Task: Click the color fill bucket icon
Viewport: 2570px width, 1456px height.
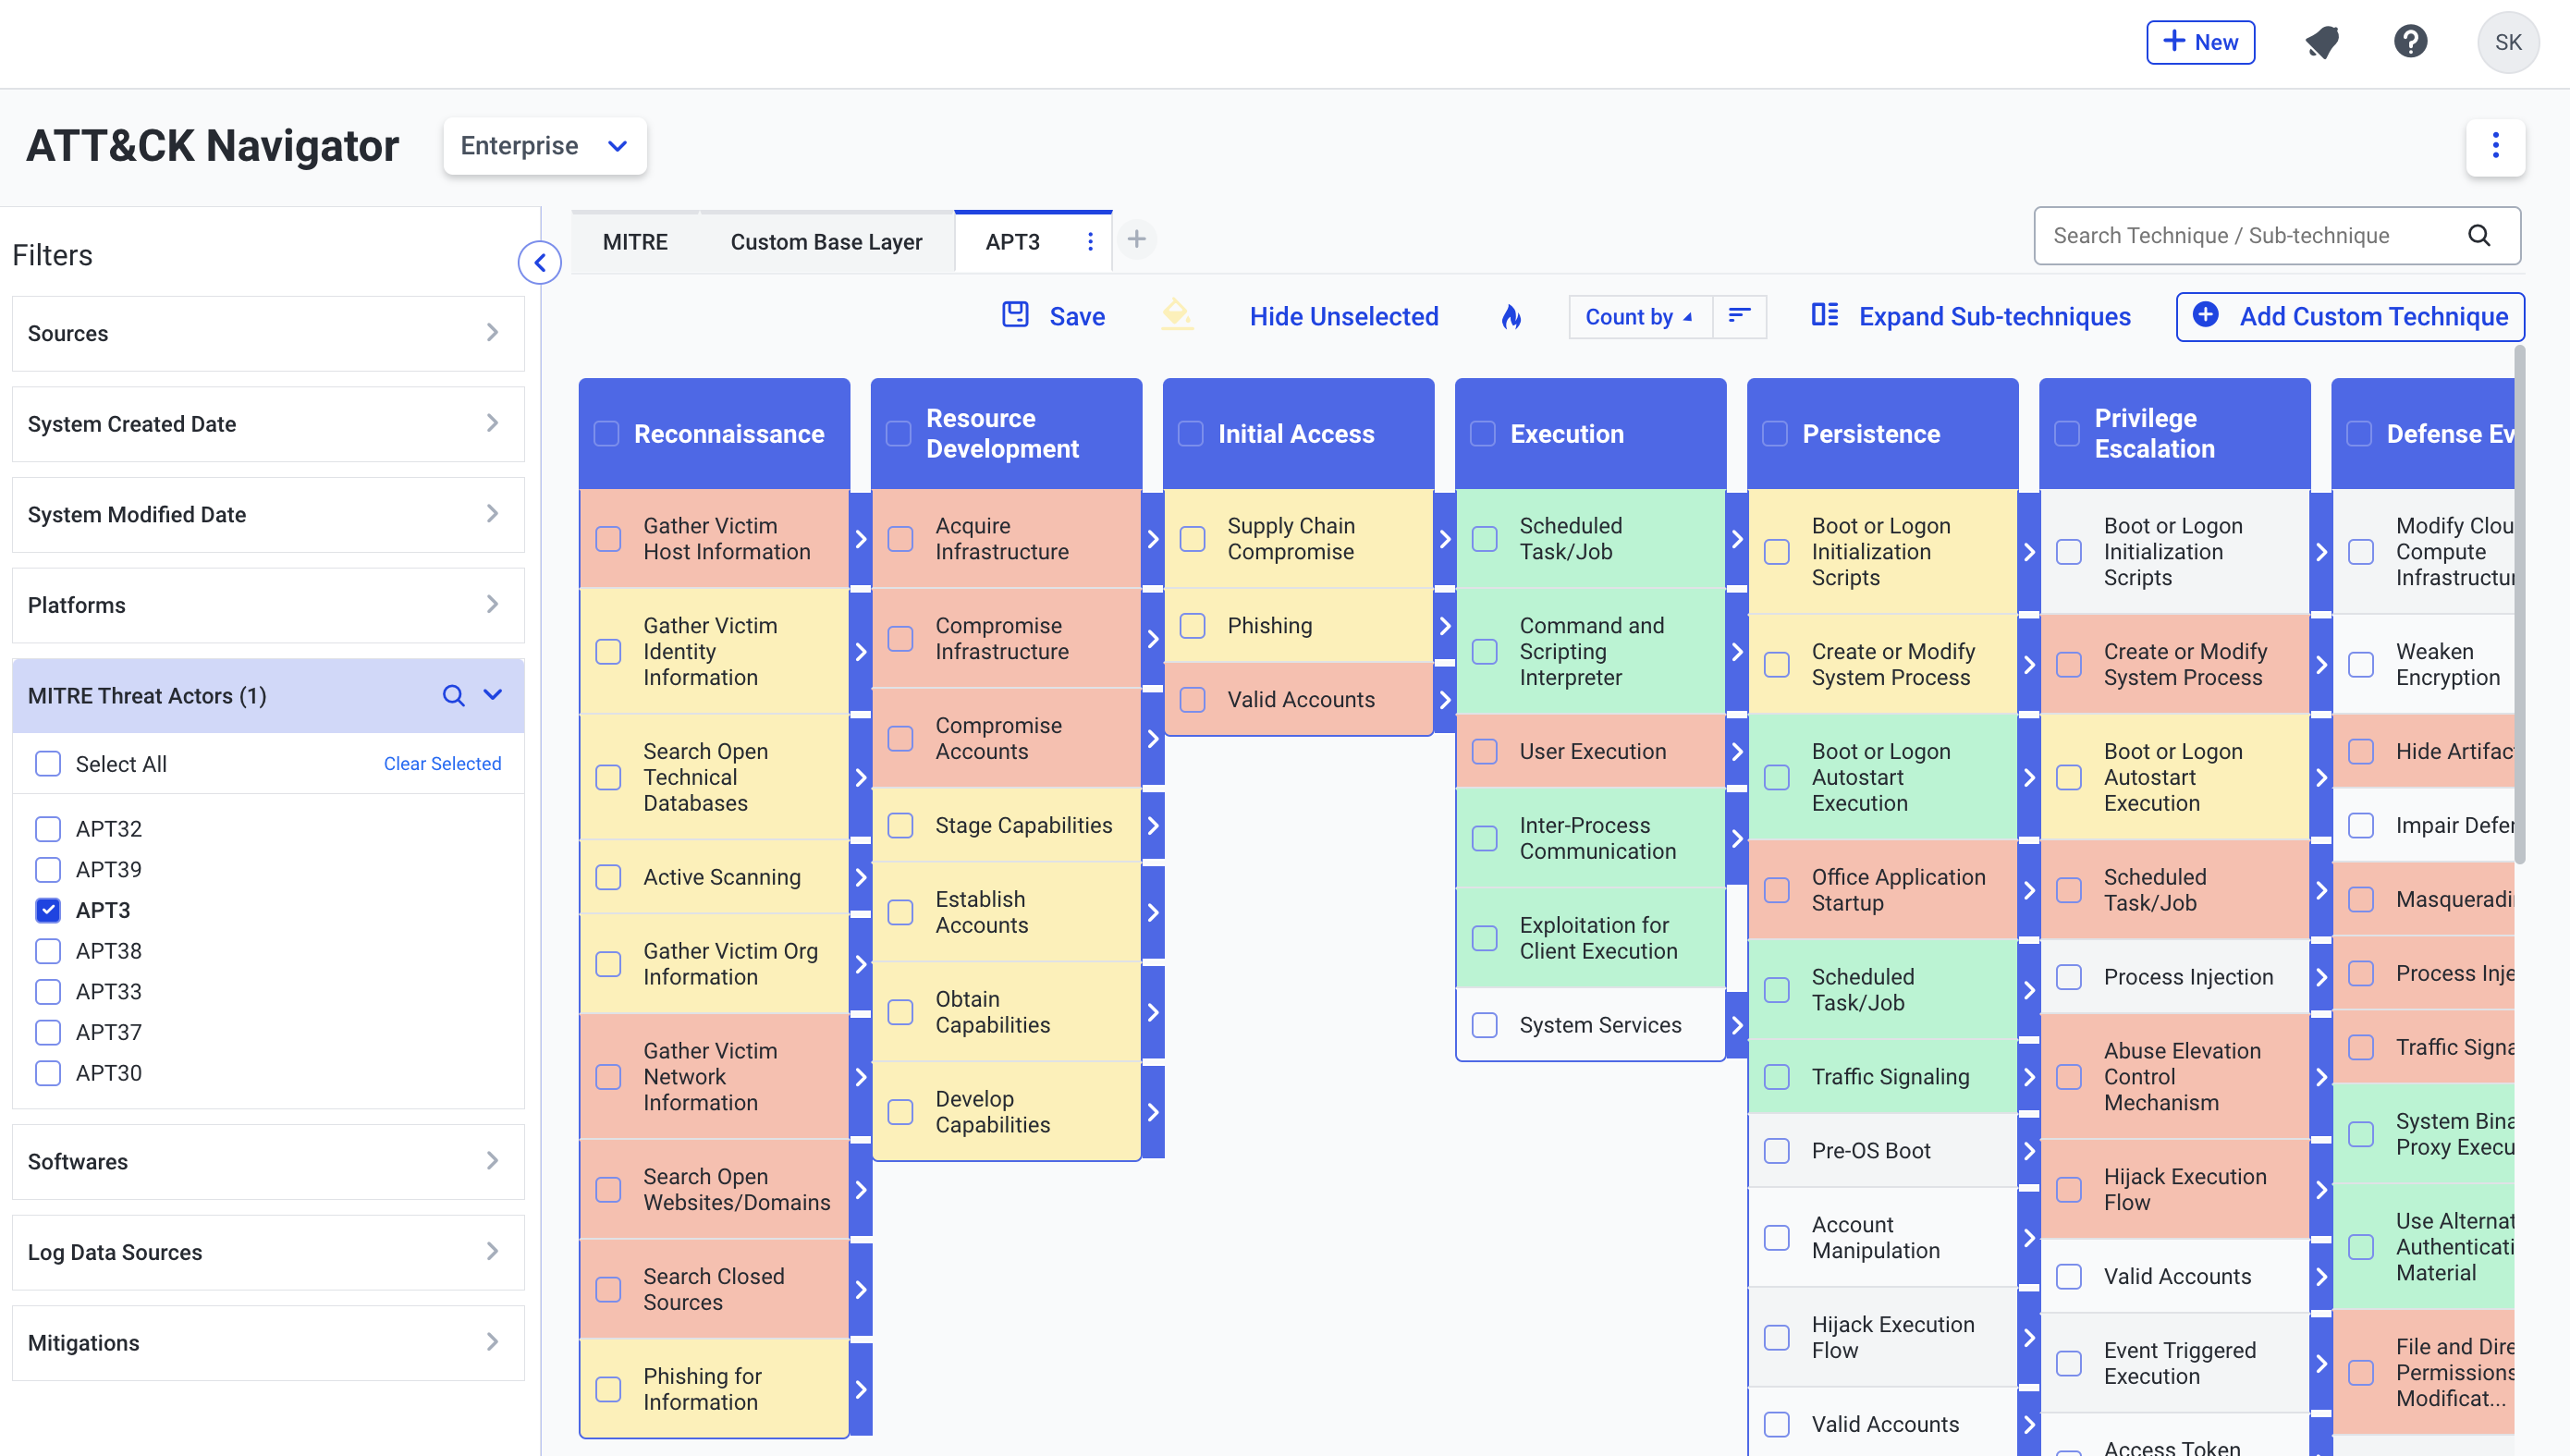Action: click(1177, 315)
